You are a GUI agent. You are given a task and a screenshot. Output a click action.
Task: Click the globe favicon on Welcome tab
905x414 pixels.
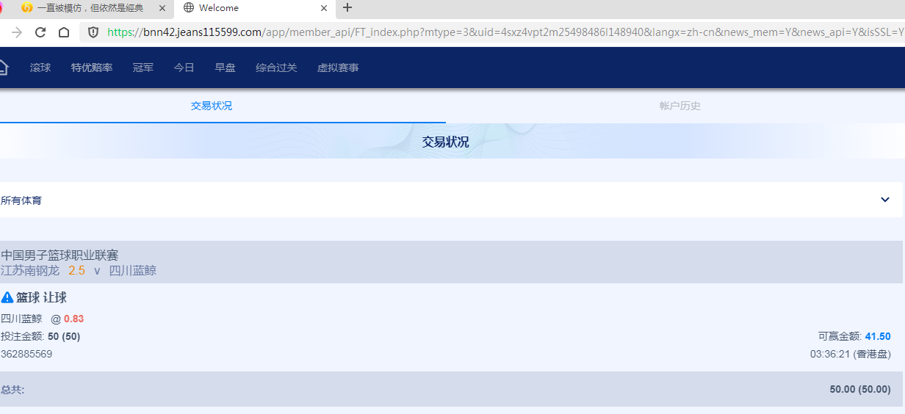(189, 8)
